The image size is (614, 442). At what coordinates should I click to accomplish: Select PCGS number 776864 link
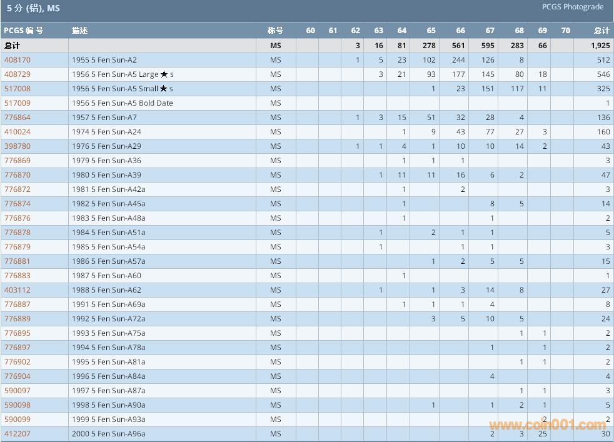18,118
